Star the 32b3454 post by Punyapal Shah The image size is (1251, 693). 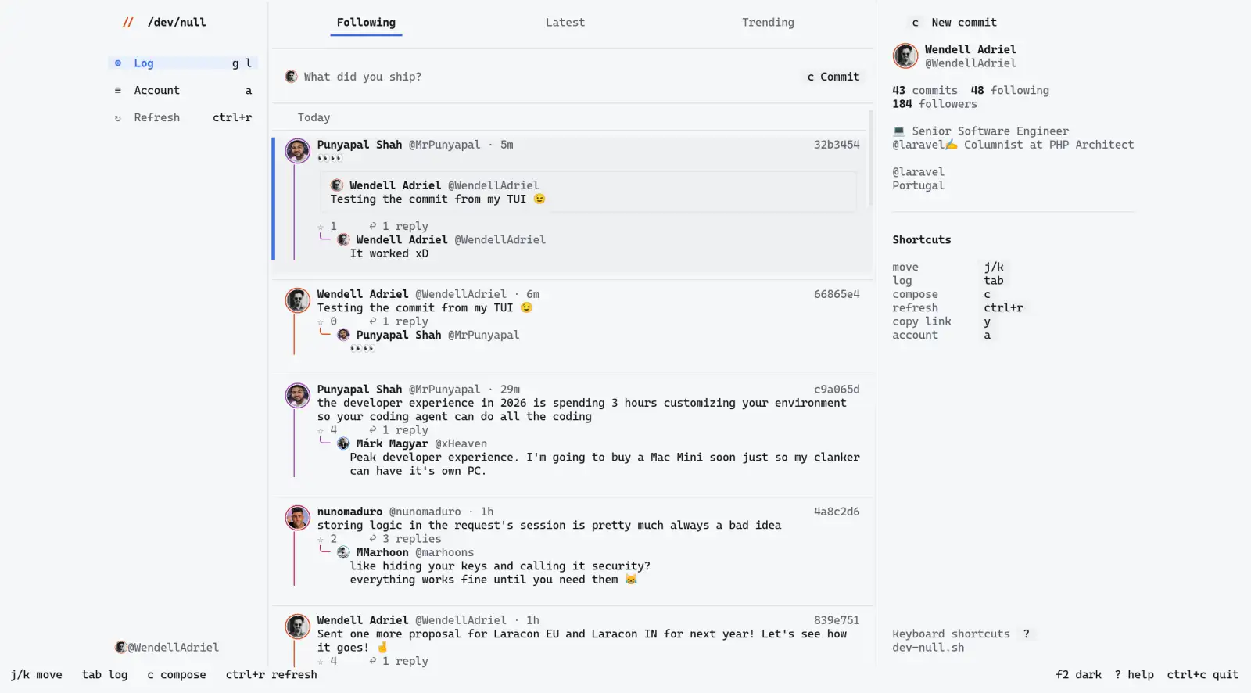click(x=321, y=227)
